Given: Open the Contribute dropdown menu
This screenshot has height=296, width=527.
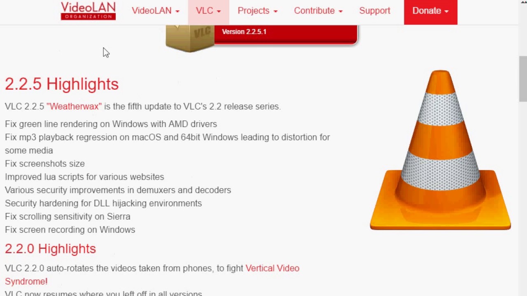Looking at the screenshot, I should pos(318,11).
